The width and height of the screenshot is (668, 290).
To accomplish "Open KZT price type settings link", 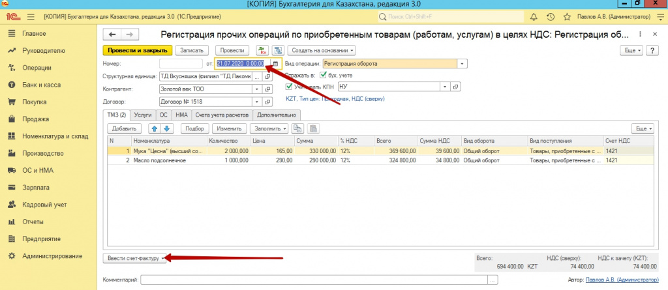I will coord(336,98).
